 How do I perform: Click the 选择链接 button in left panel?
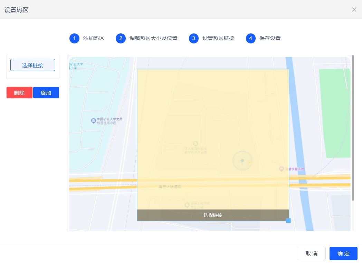tap(33, 65)
